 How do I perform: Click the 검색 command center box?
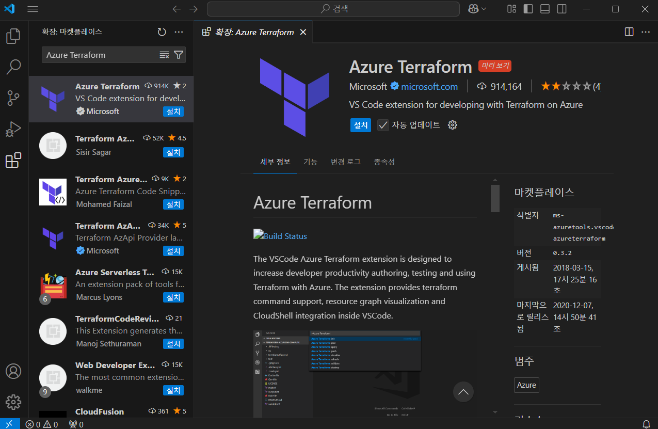(333, 9)
